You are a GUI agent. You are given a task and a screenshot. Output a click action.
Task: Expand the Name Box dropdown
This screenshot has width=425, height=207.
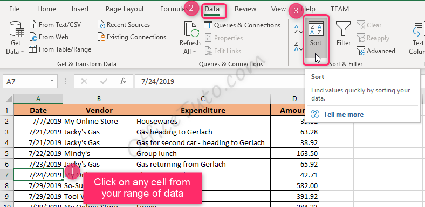[x=52, y=81]
